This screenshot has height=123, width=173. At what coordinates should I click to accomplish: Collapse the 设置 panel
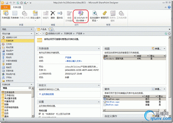(x=99, y=102)
